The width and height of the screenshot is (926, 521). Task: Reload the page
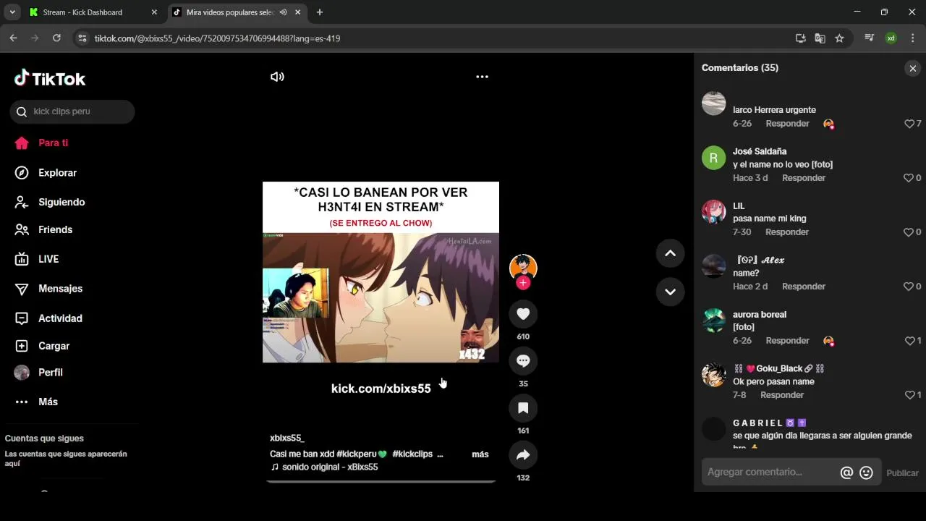pos(56,38)
